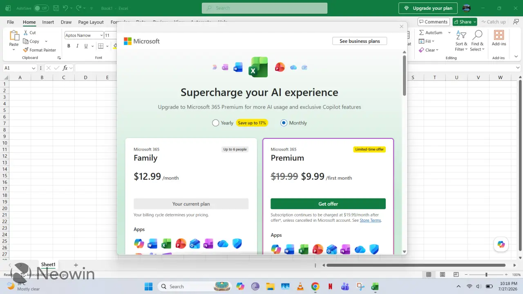Click See business plans button
The height and width of the screenshot is (294, 523).
[x=360, y=41]
